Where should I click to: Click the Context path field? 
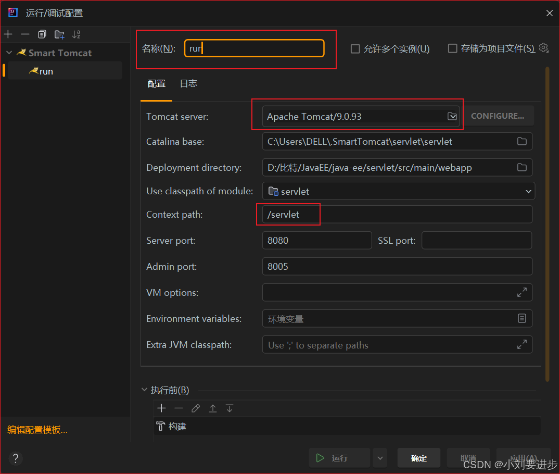pos(397,215)
